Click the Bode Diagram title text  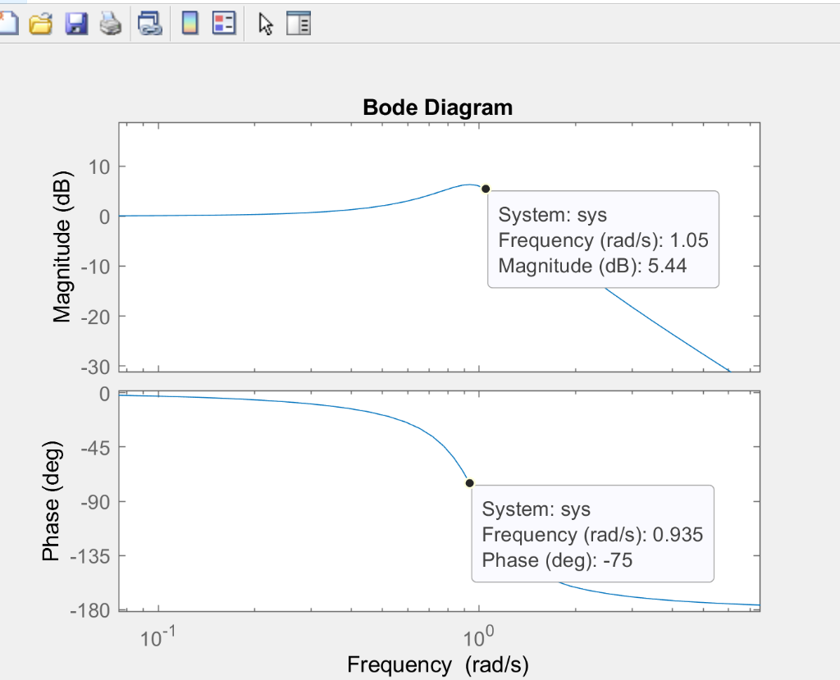point(437,107)
